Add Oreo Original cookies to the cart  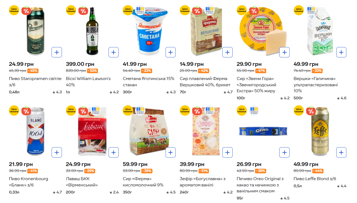point(284,152)
